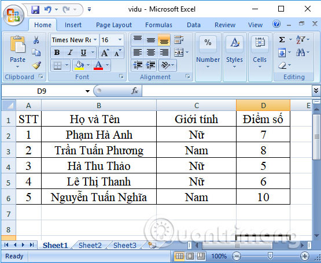Toggle Wrap Text

coord(179,40)
